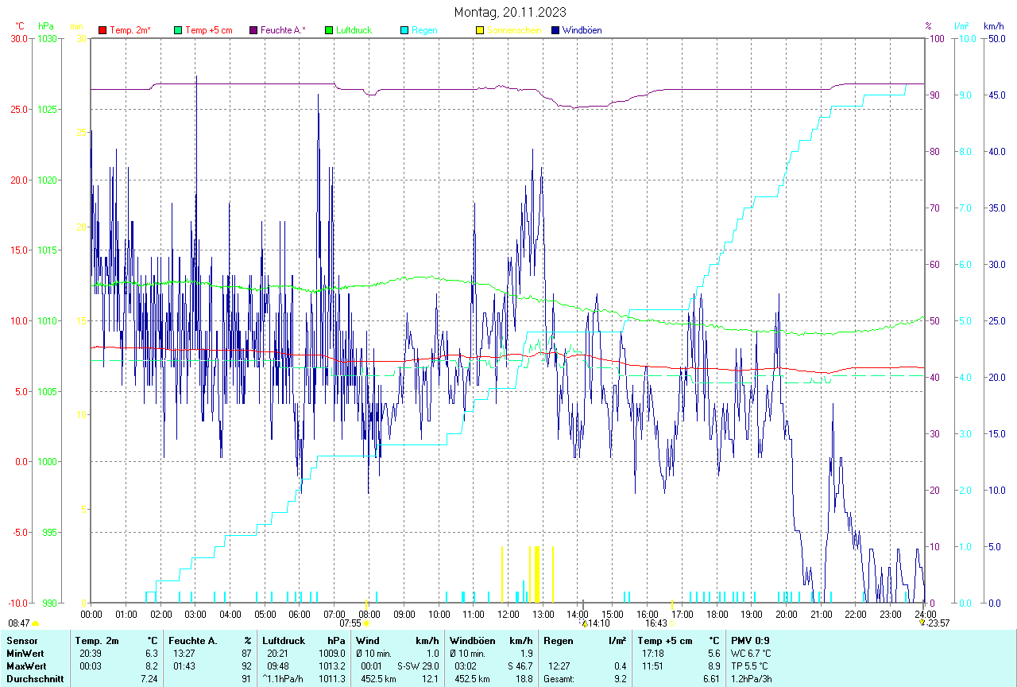Click the 'Regen' table column header
This screenshot has height=687, width=1017.
click(x=558, y=640)
